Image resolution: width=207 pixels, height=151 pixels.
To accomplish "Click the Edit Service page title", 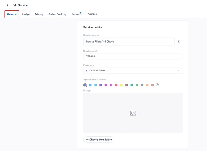I will pyautogui.click(x=20, y=5).
